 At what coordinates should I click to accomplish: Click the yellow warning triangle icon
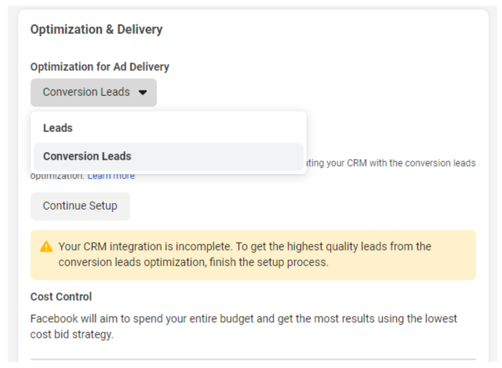coord(46,247)
